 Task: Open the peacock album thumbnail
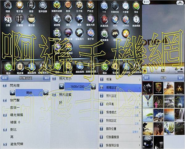click(169, 129)
